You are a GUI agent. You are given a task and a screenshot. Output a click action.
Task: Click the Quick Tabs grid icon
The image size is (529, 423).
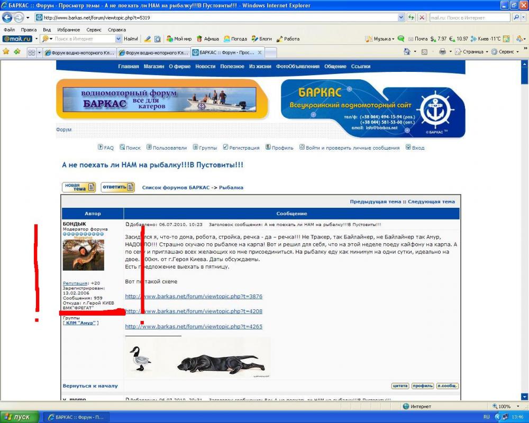tap(31, 52)
